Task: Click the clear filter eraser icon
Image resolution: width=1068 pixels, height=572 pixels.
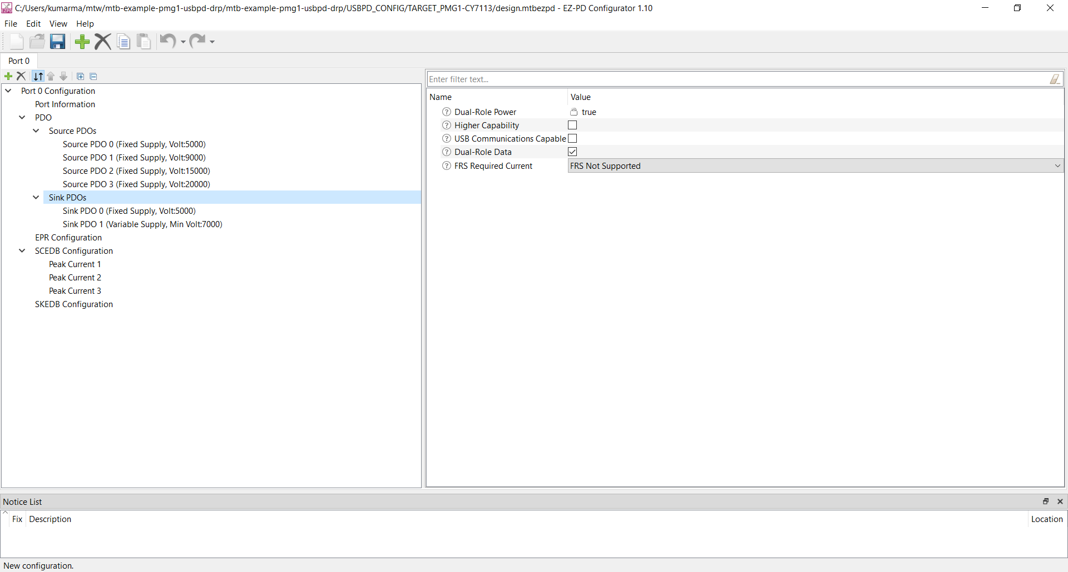Action: [x=1055, y=79]
